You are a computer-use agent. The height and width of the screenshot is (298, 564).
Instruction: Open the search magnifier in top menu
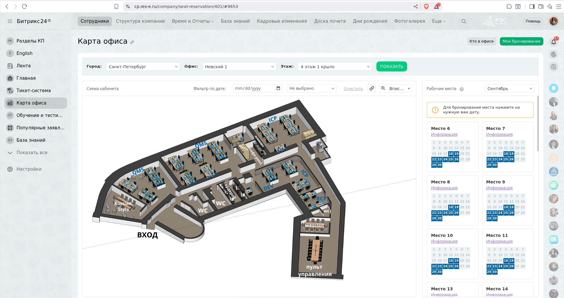pos(464,21)
